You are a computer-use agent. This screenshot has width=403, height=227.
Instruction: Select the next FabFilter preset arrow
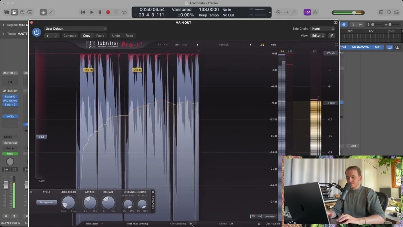250,45
